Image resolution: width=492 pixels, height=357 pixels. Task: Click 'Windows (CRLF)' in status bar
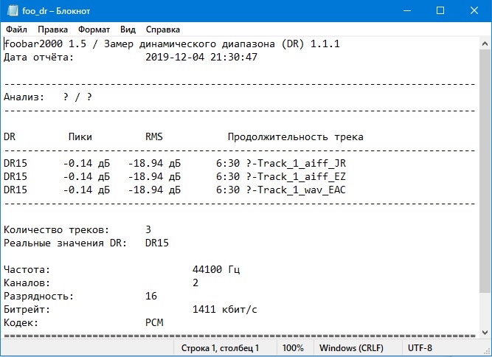pyautogui.click(x=351, y=348)
